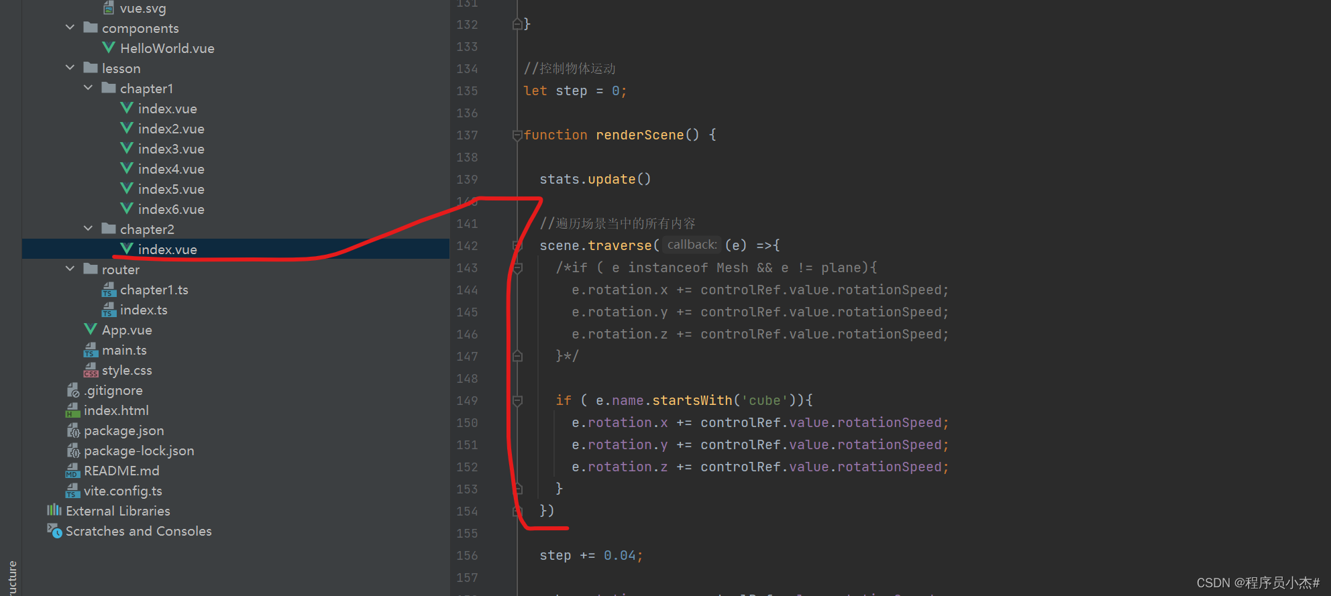Click the MD icon of README.md
The width and height of the screenshot is (1331, 596).
(72, 471)
